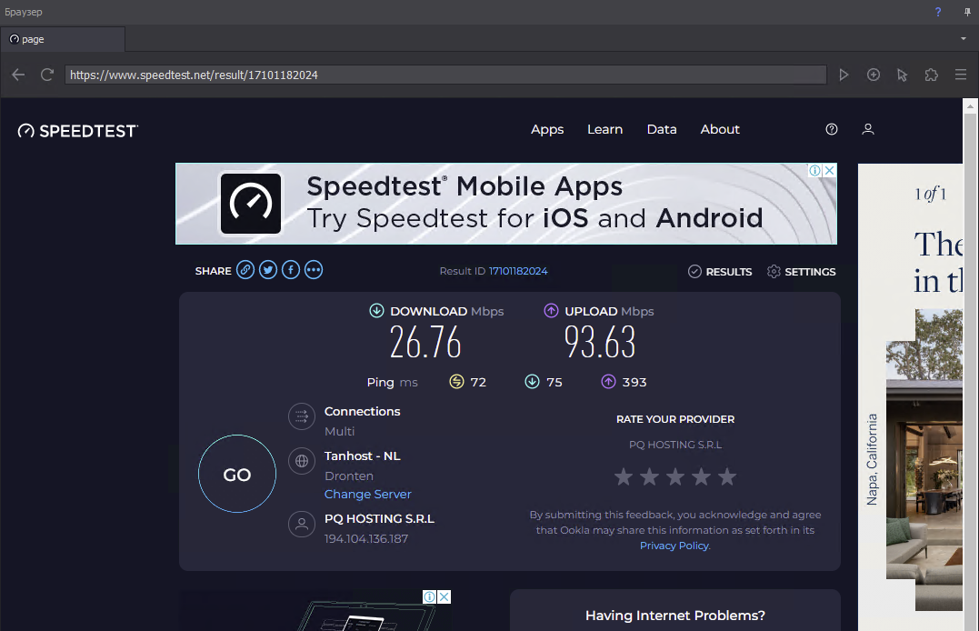Copy result link via share link icon
979x631 pixels.
(x=245, y=270)
